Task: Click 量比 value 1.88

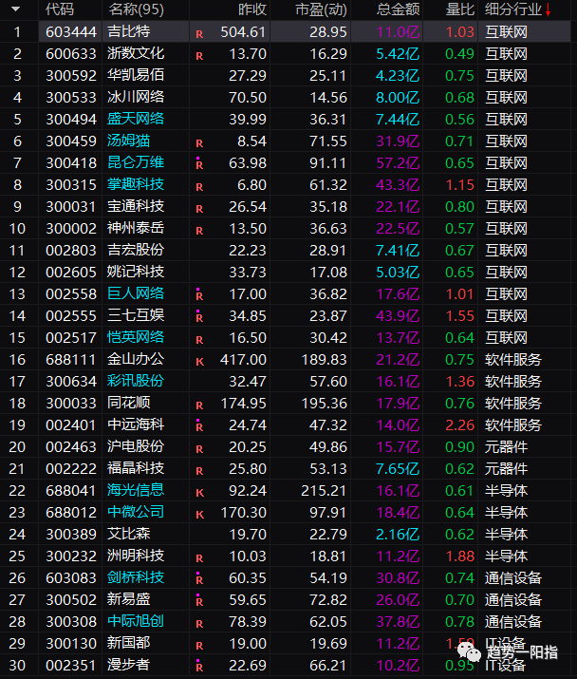Action: (459, 556)
